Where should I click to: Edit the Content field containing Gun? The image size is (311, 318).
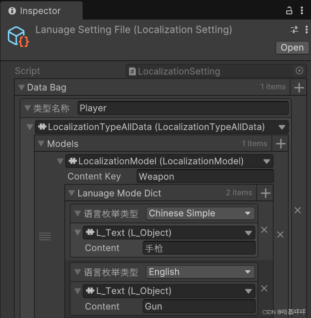tap(199, 306)
